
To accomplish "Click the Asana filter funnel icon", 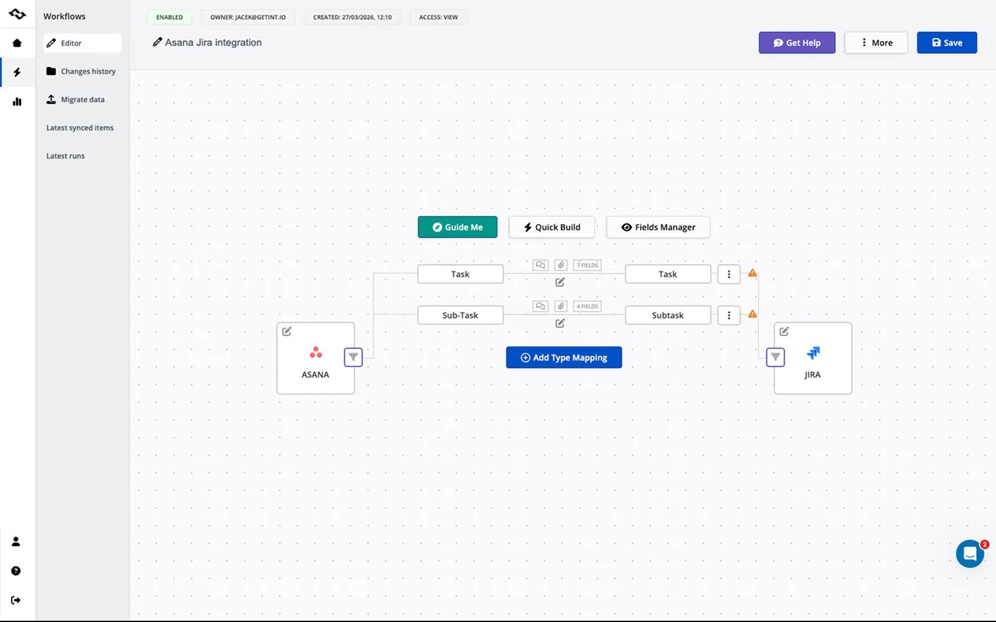I will (353, 357).
